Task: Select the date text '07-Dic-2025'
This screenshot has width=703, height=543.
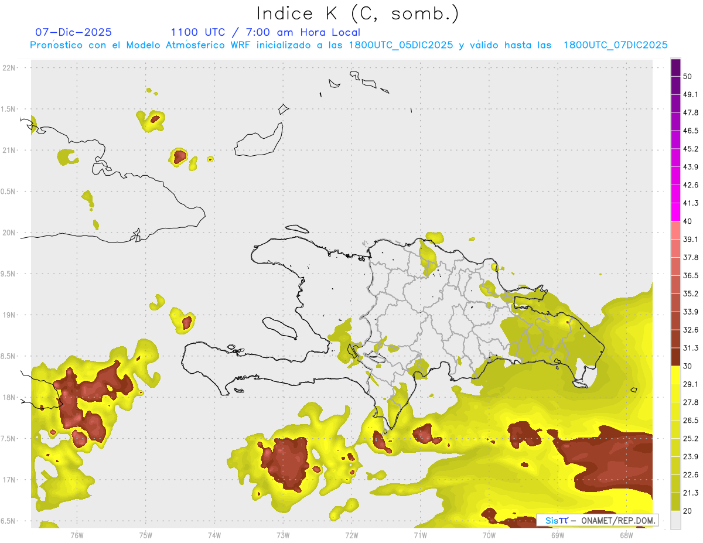Action: tap(73, 32)
